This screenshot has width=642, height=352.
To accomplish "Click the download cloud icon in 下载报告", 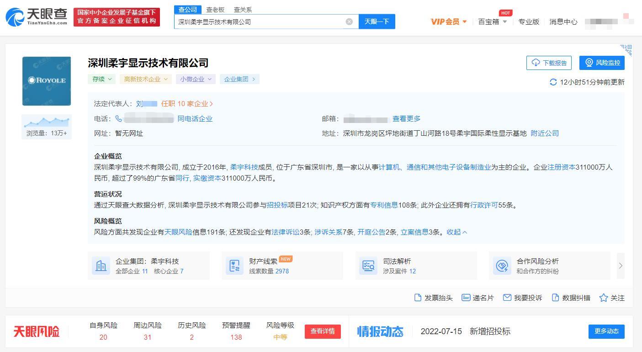I will (x=536, y=63).
